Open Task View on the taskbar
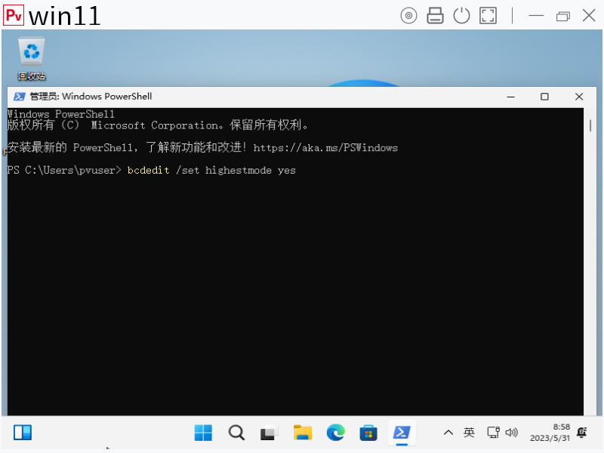Image resolution: width=604 pixels, height=453 pixels. (270, 433)
